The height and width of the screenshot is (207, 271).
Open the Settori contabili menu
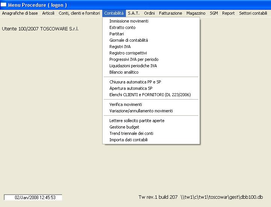[253, 13]
